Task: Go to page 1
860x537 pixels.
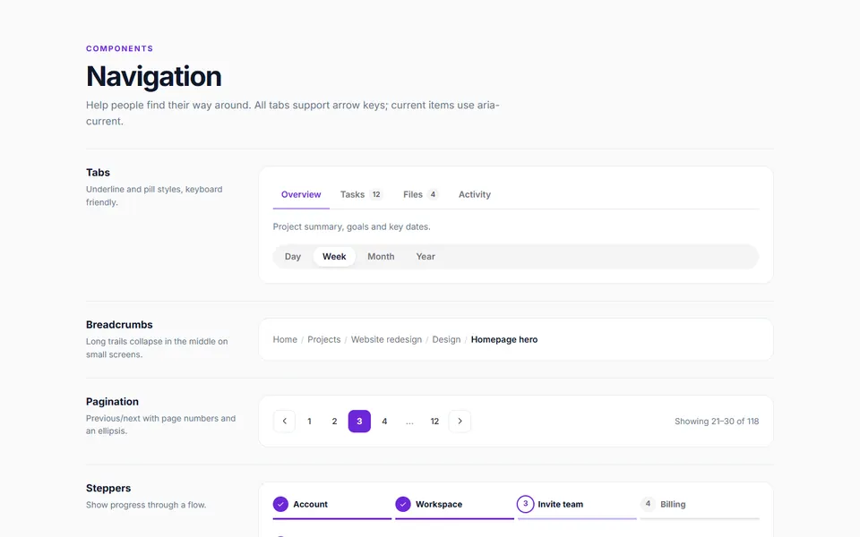Action: tap(309, 421)
